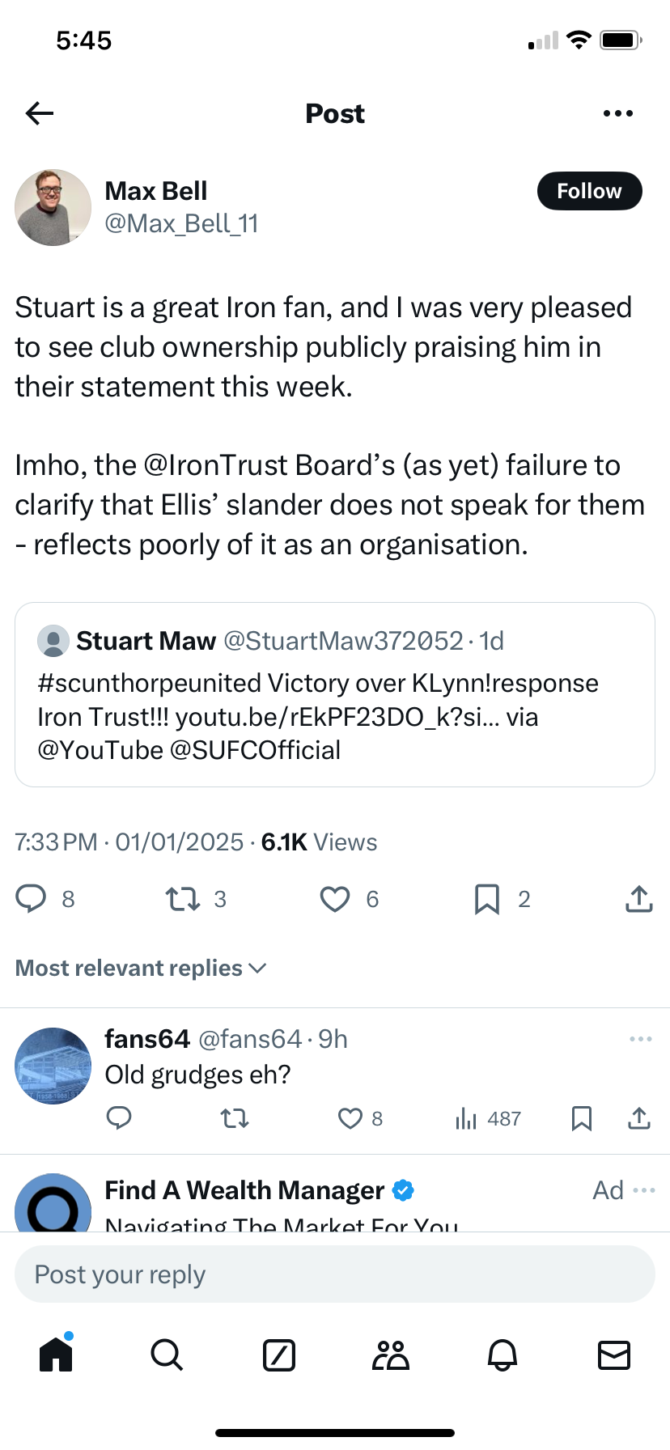Switch to the Home tab

coord(56,1355)
